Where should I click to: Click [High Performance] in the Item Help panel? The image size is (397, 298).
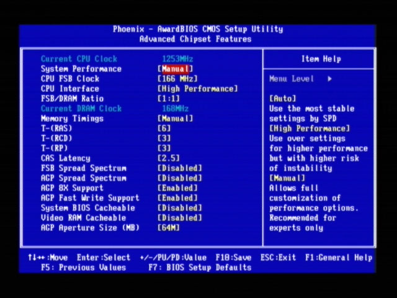[x=310, y=129]
